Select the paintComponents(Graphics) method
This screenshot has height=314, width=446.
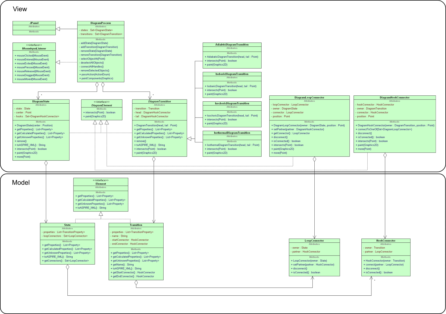click(x=96, y=78)
